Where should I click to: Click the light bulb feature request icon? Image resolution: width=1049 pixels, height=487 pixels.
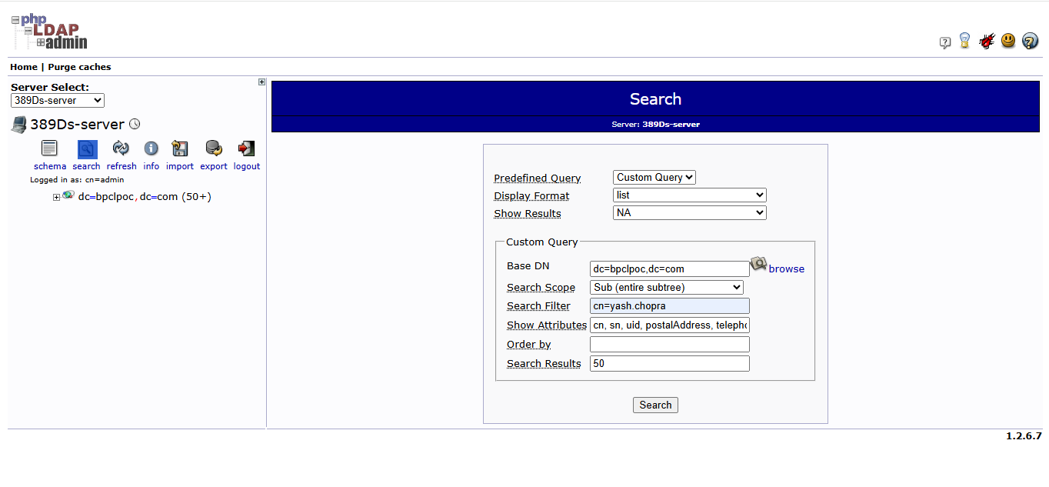click(x=964, y=41)
